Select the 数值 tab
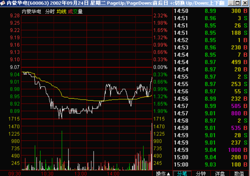Screen dimensions: 250x176 [239, 173]
